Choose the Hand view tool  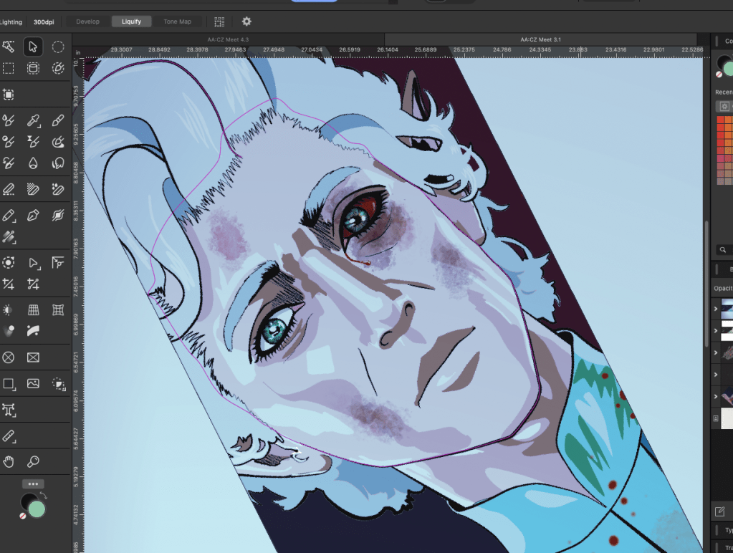[9, 461]
